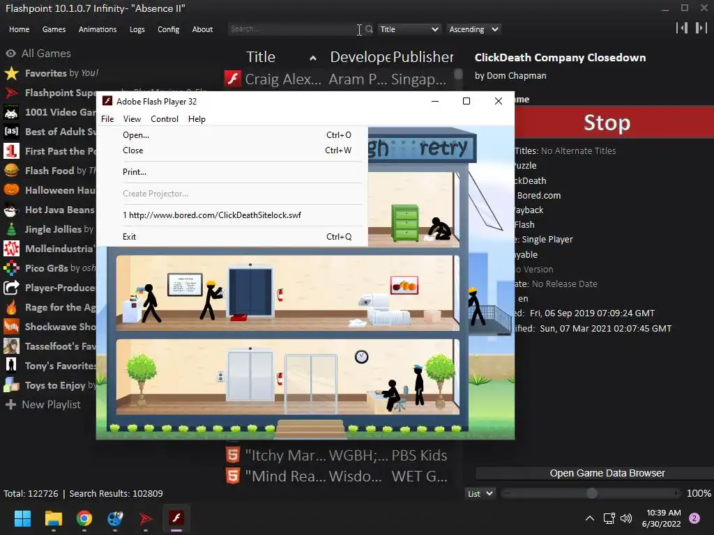
Task: Collapse the right sidebar toggle icon
Action: (701, 28)
